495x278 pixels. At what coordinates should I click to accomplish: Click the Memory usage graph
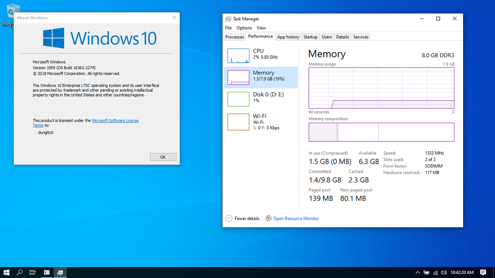(x=381, y=88)
